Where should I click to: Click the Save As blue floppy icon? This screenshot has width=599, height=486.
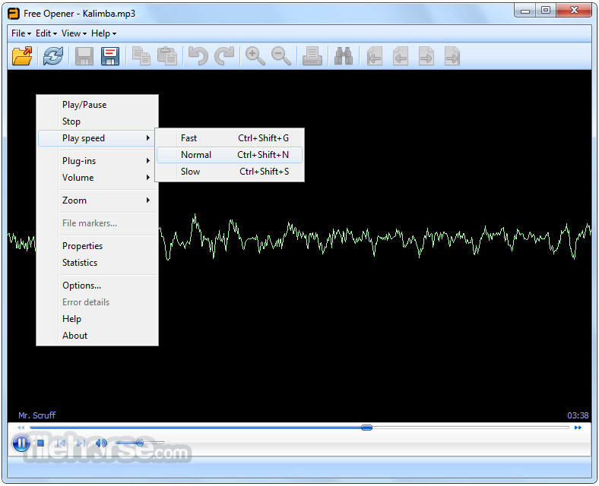pyautogui.click(x=110, y=56)
